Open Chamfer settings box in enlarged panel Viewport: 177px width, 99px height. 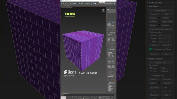click(x=159, y=21)
